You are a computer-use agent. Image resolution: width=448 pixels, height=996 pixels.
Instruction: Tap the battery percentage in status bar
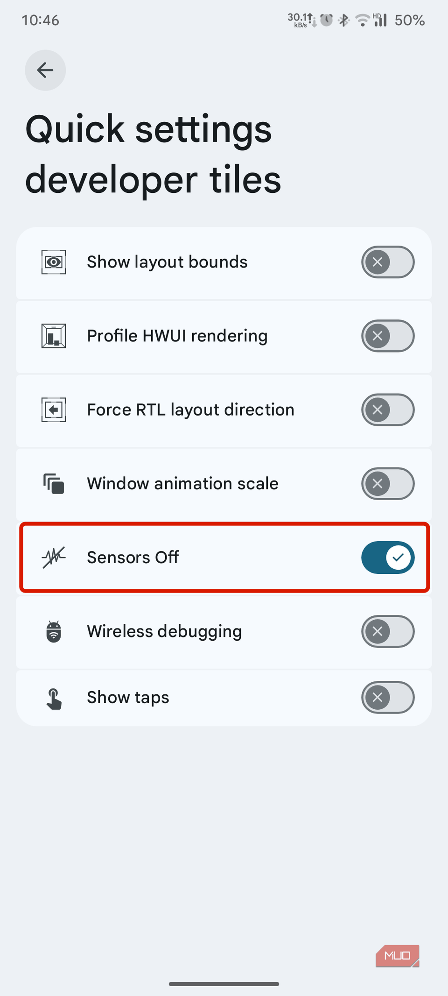409,20
